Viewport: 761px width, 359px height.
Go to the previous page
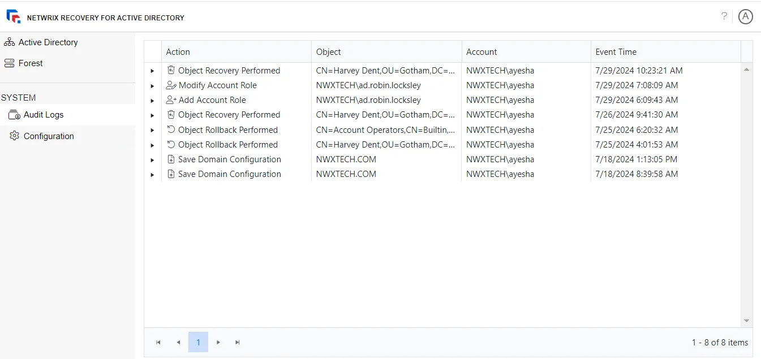click(178, 342)
